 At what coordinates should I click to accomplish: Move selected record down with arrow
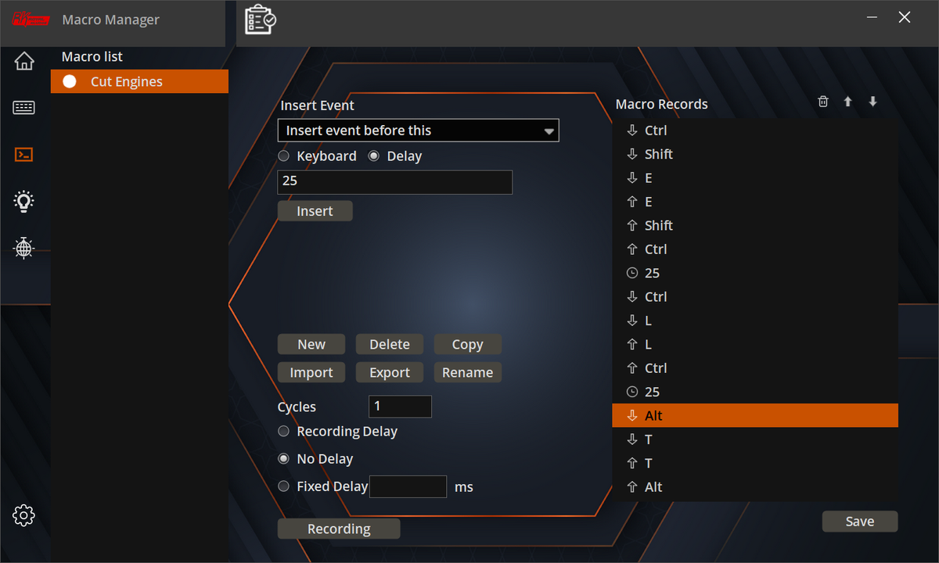tap(872, 102)
